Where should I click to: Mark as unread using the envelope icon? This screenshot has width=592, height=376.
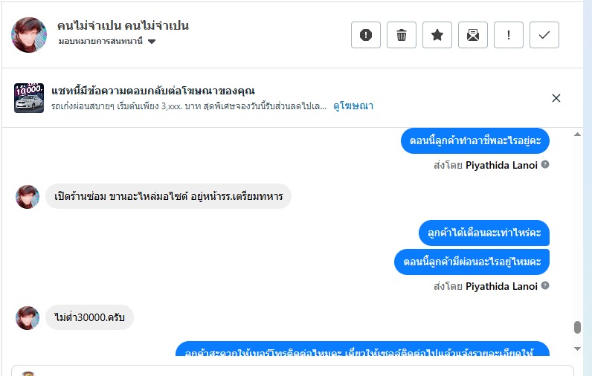click(x=473, y=35)
